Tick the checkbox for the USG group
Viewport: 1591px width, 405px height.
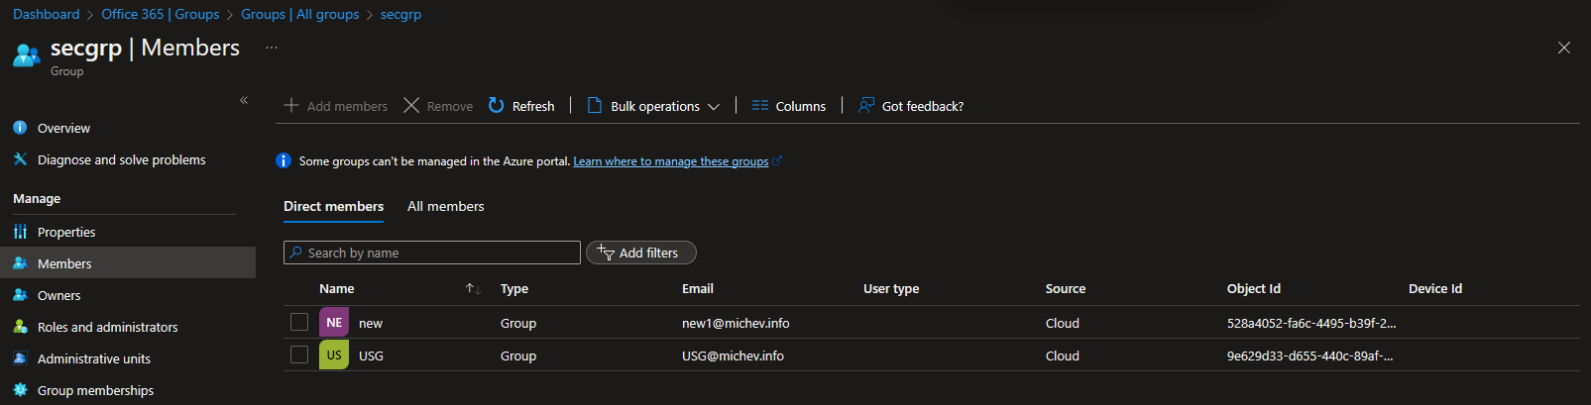(299, 354)
